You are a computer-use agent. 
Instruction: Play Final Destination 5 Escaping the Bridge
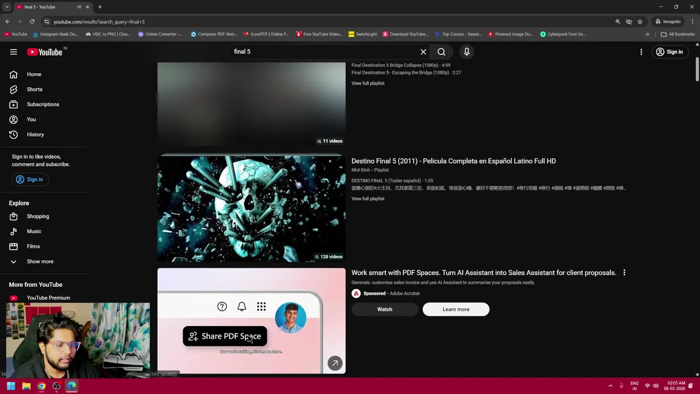tap(406, 72)
